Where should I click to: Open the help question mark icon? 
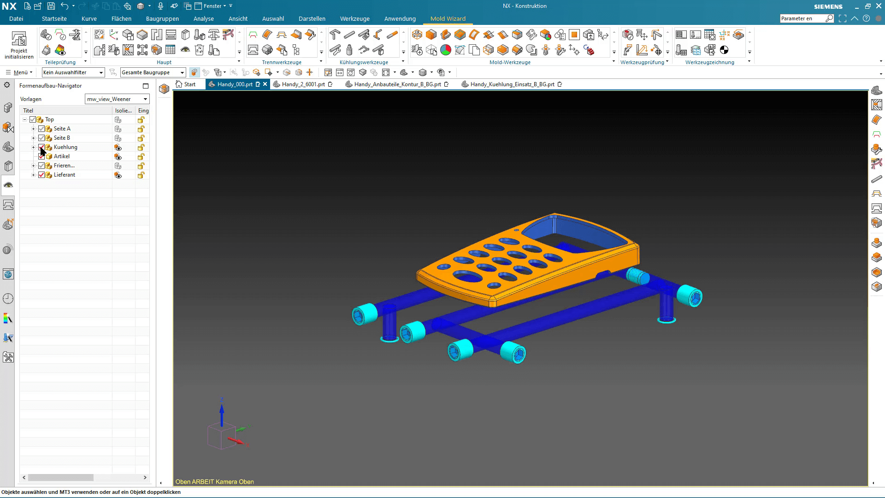pos(867,18)
